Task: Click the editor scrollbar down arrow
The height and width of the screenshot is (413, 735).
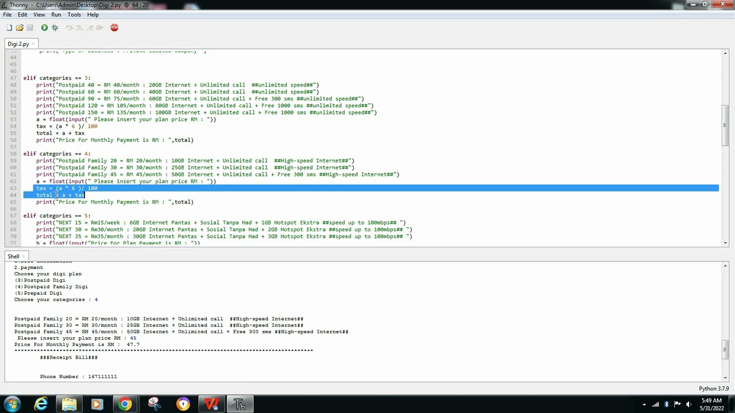Action: (726, 243)
